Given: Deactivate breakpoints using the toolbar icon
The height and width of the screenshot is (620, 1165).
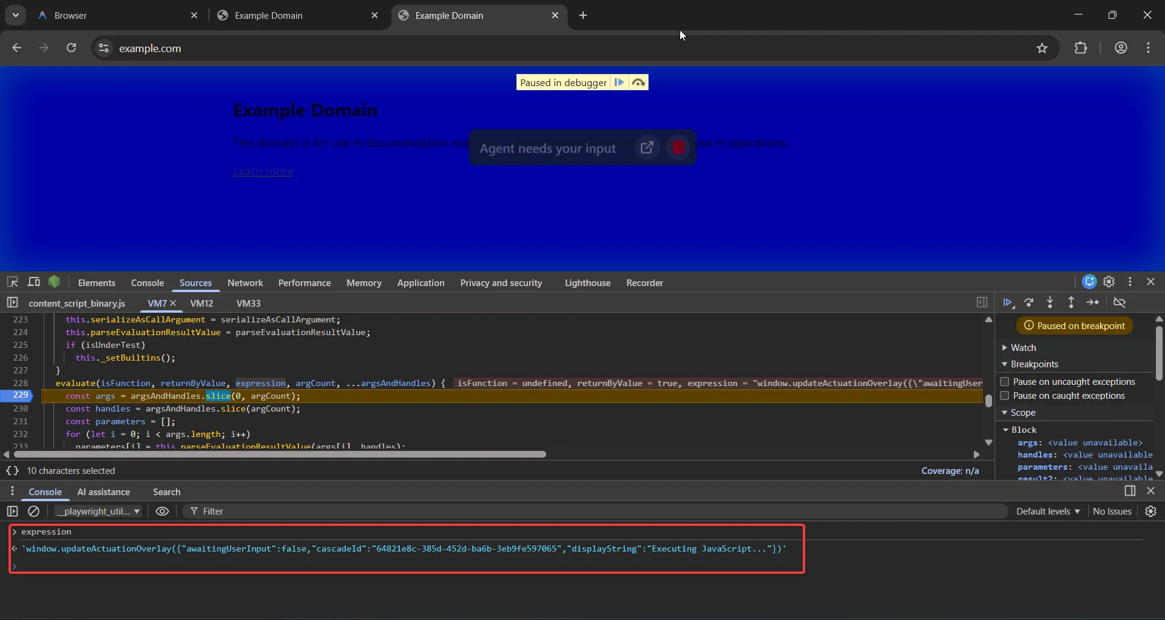Looking at the screenshot, I should pyautogui.click(x=1119, y=302).
